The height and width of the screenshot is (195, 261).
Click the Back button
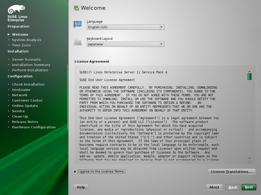tap(233, 188)
